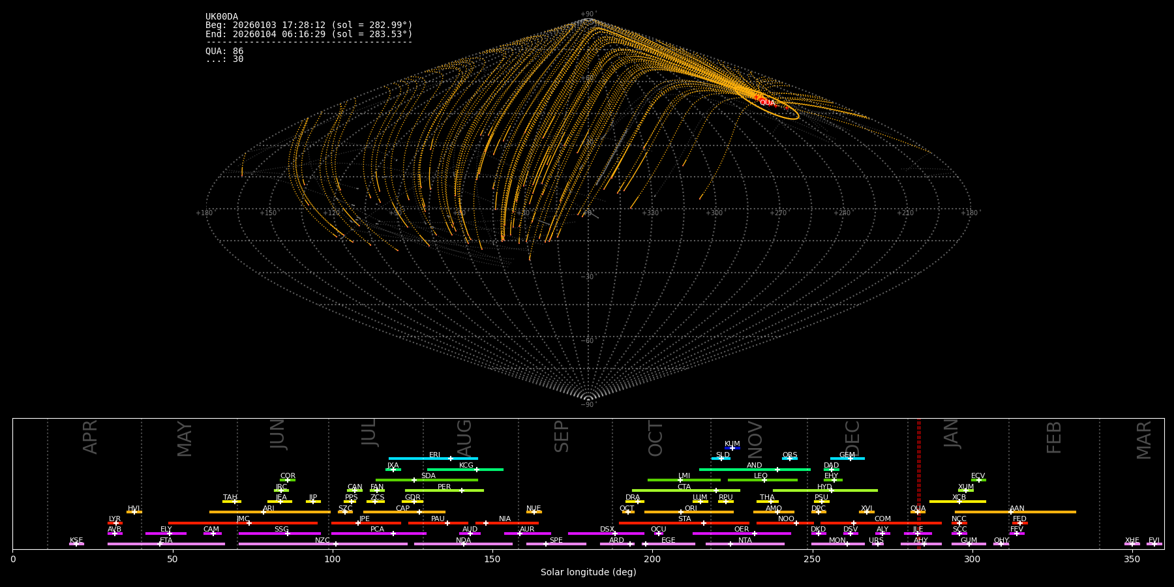1174x587 pixels.
Task: Click the JAN month label
Action: (952, 433)
